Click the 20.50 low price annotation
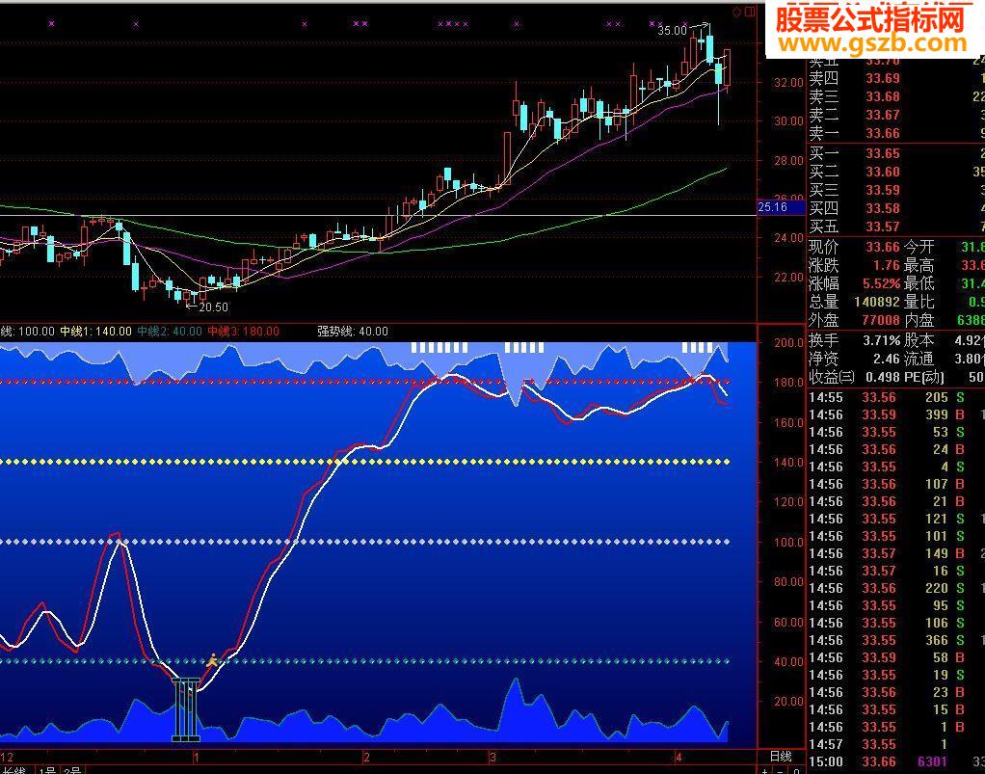The width and height of the screenshot is (985, 774). [x=214, y=307]
